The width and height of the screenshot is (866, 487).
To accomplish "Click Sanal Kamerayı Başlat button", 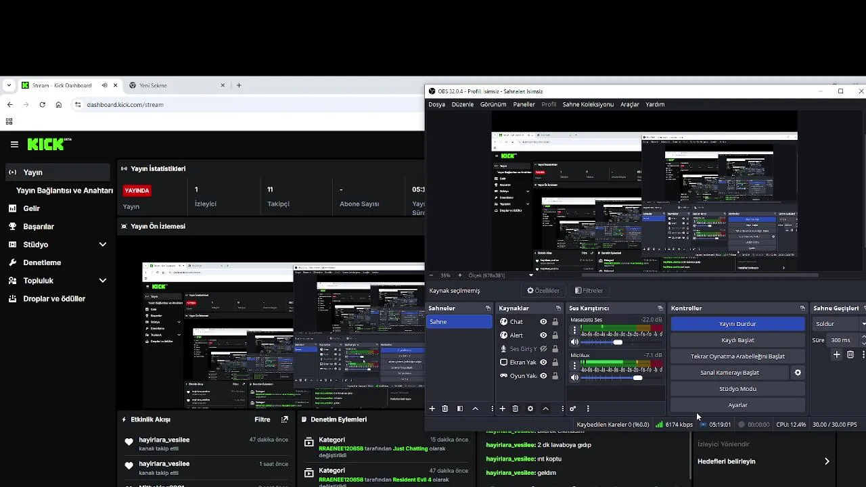I will (x=729, y=373).
